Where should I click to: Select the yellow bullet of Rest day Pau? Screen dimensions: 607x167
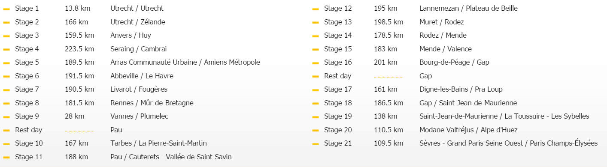[6, 130]
